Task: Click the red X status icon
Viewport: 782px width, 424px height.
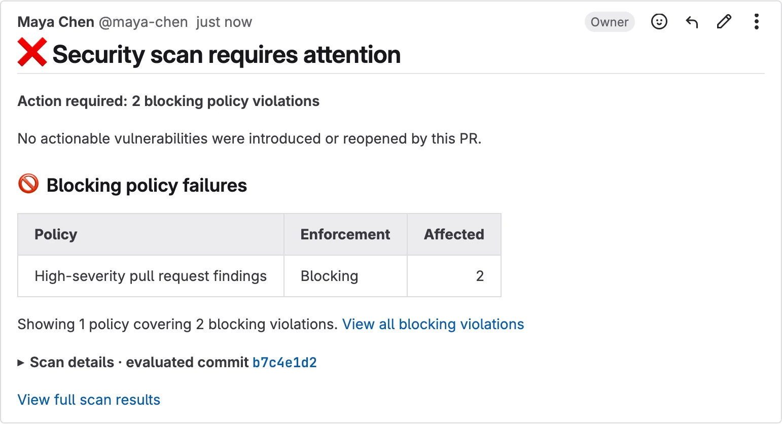Action: [x=32, y=52]
